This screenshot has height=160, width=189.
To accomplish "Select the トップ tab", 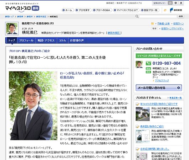I will [11, 40].
